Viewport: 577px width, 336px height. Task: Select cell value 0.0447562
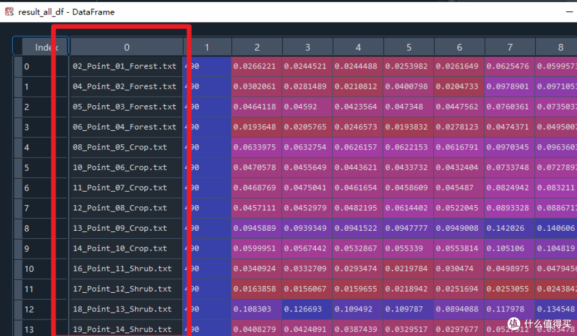(459, 107)
